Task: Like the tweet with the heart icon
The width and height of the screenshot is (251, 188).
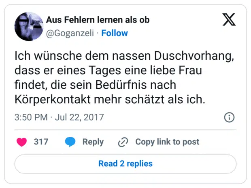Action: point(21,142)
